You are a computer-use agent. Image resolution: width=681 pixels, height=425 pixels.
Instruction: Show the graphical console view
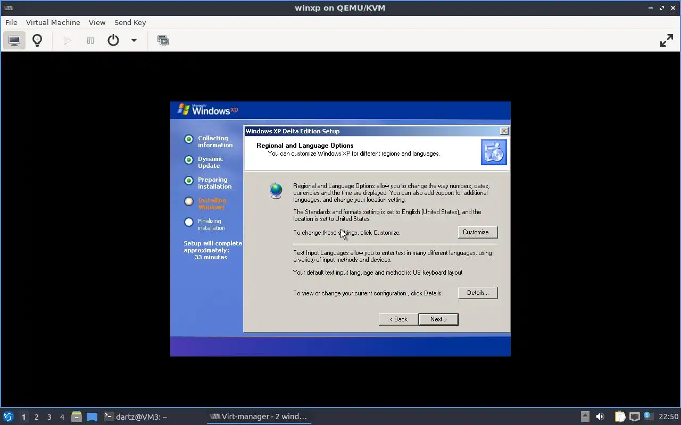click(14, 40)
